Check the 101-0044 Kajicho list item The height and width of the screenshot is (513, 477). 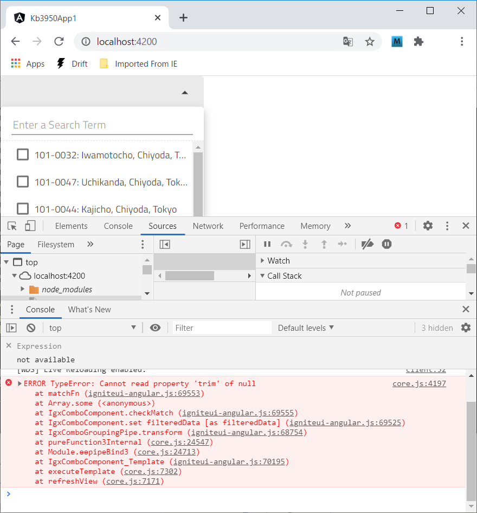[x=22, y=209]
